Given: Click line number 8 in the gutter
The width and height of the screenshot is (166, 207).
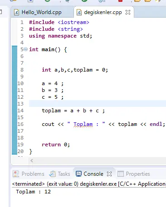Looking at the screenshot, I should (22, 70).
